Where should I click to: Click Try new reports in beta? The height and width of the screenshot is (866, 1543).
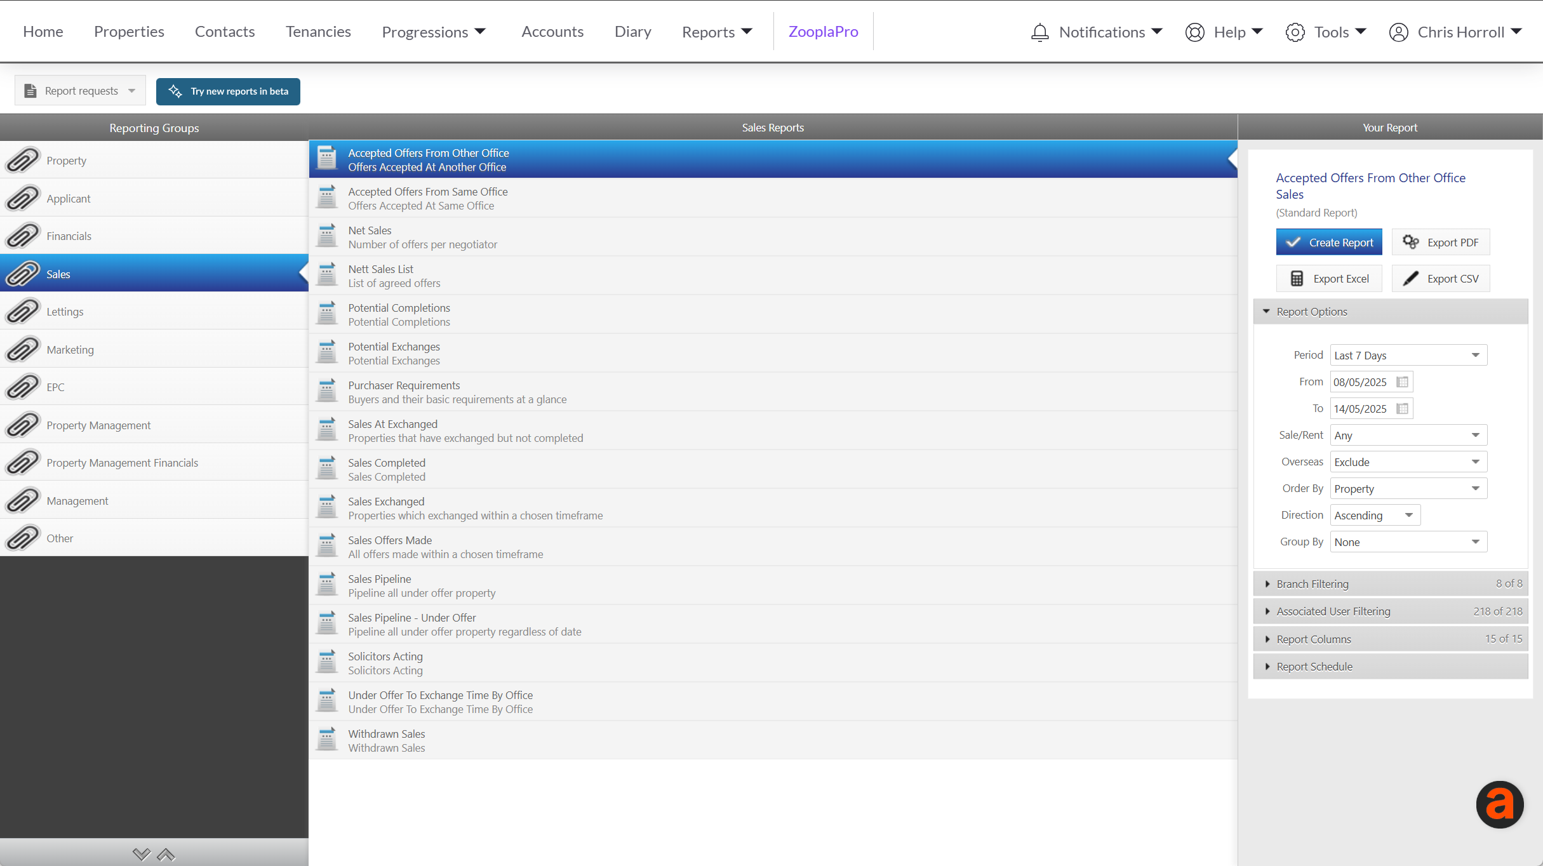228,91
